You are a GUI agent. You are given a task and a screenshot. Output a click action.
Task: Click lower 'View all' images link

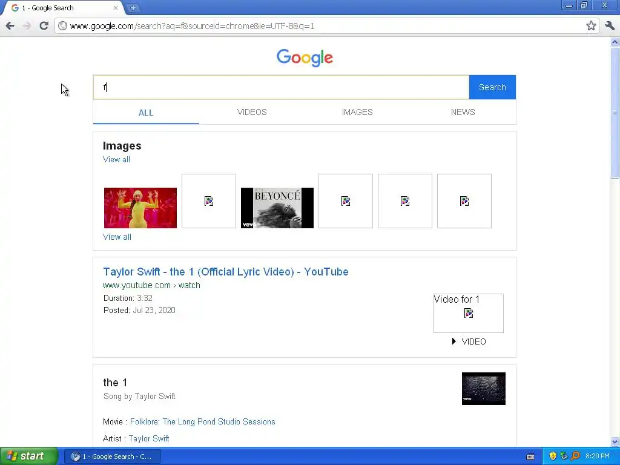[x=117, y=237]
